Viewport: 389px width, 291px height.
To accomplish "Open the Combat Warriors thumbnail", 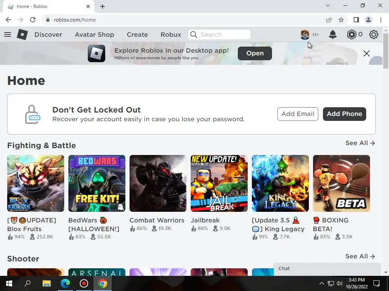I will pyautogui.click(x=158, y=183).
